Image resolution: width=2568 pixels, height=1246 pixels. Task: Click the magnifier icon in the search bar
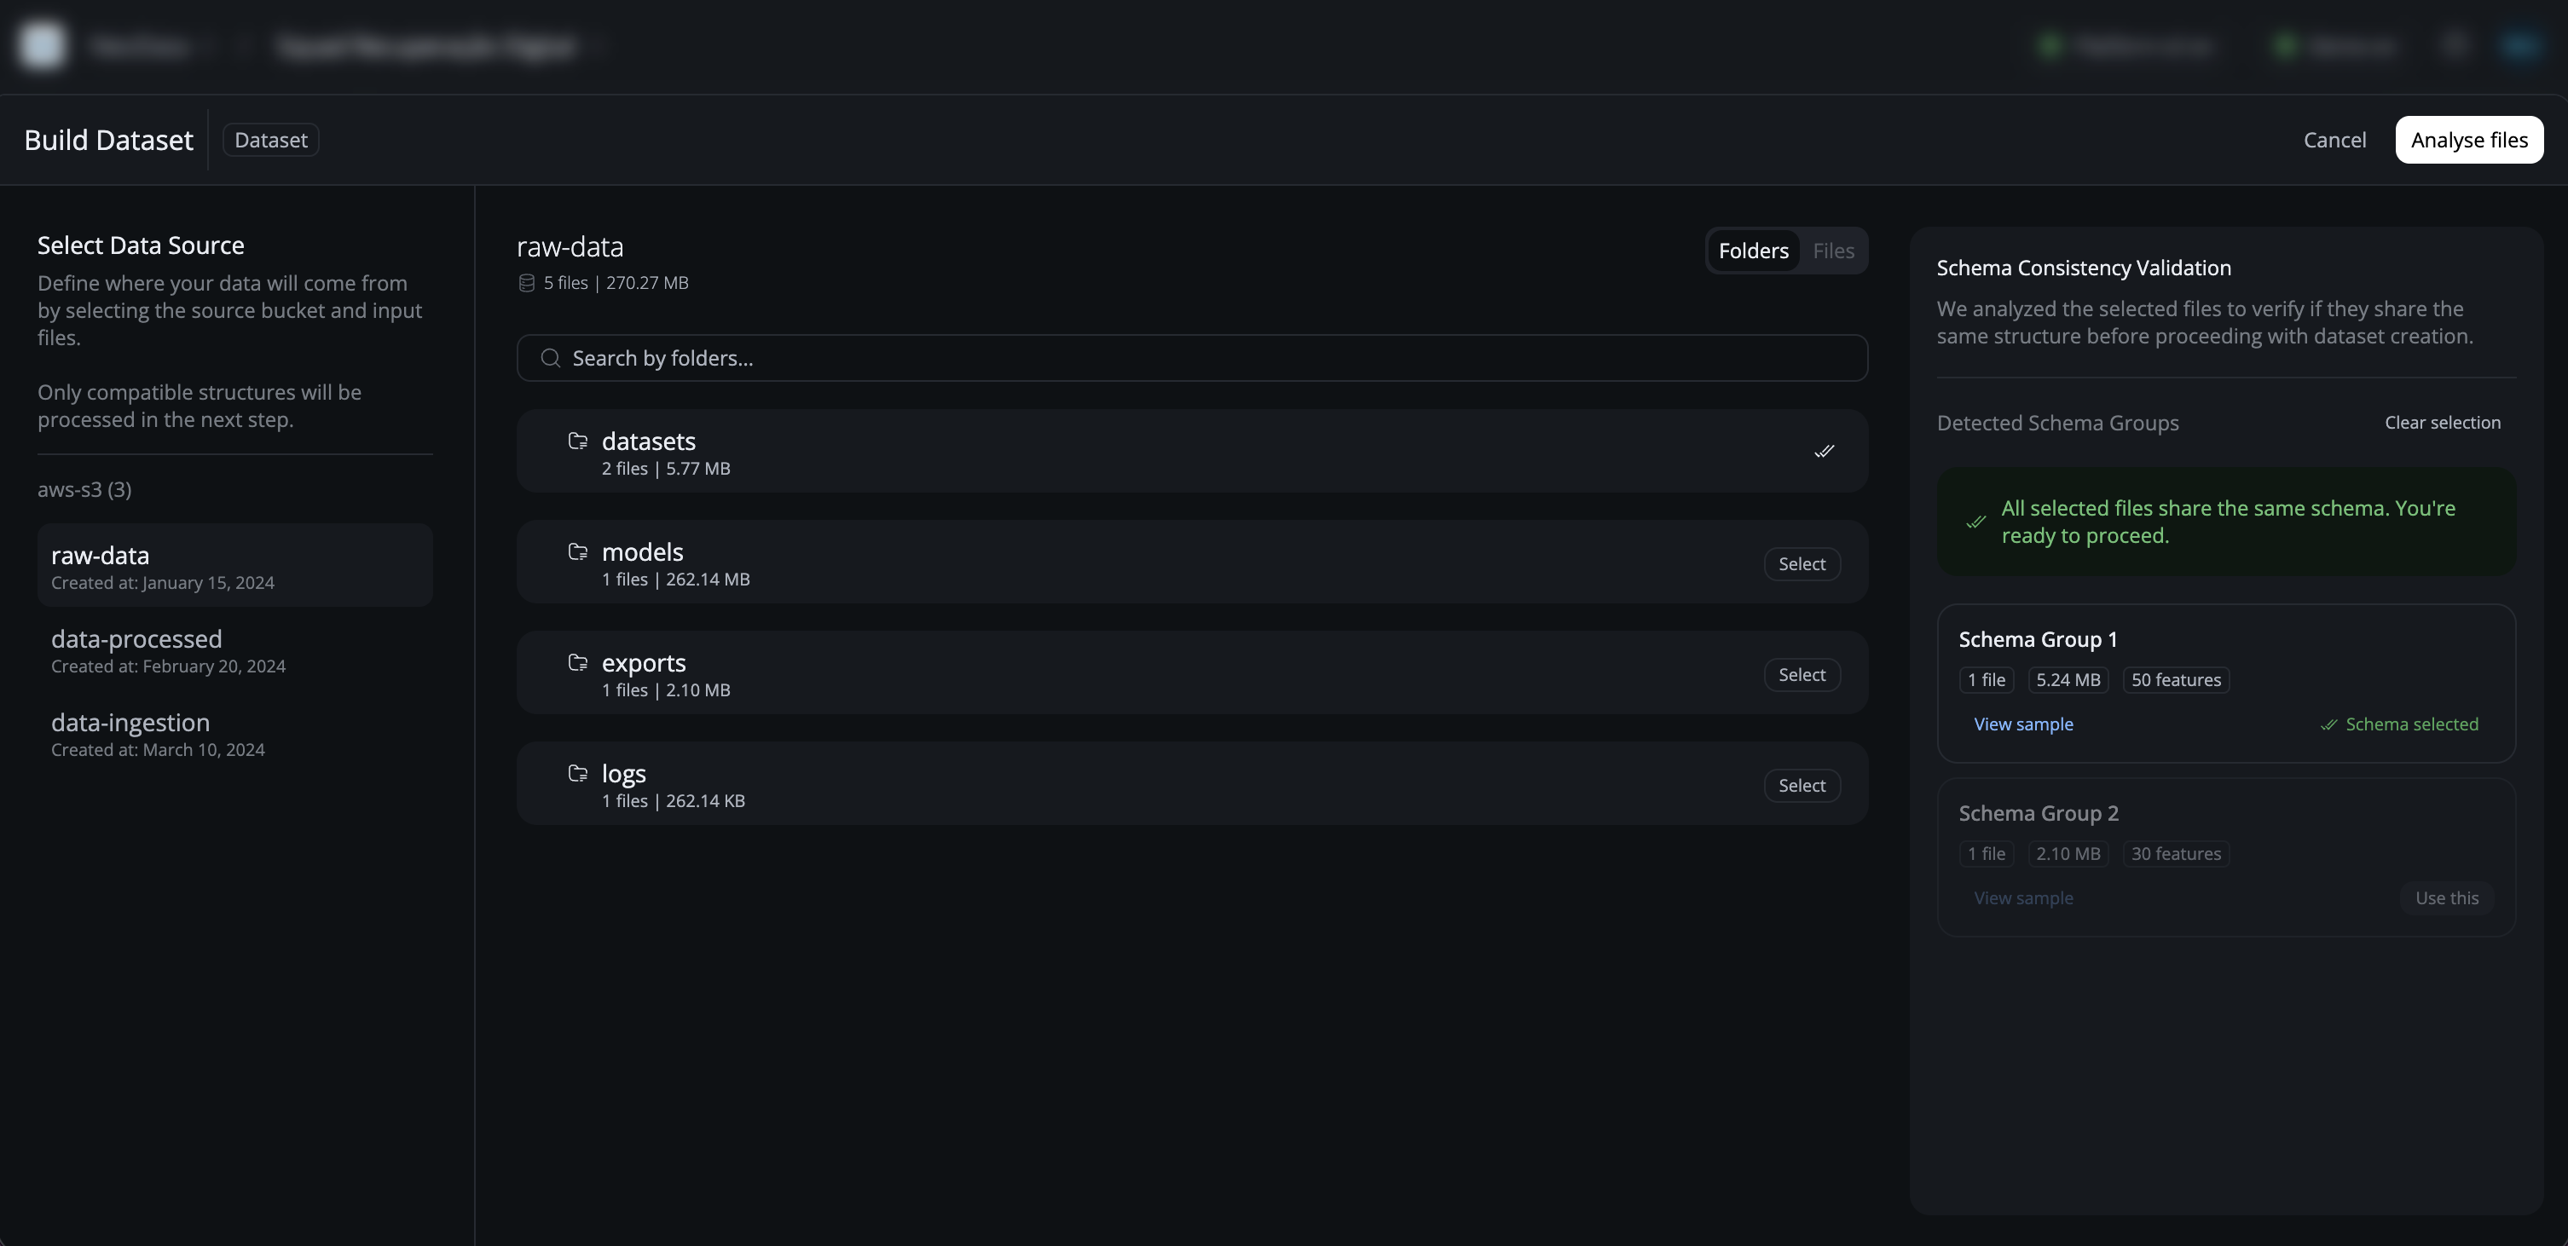click(x=549, y=358)
